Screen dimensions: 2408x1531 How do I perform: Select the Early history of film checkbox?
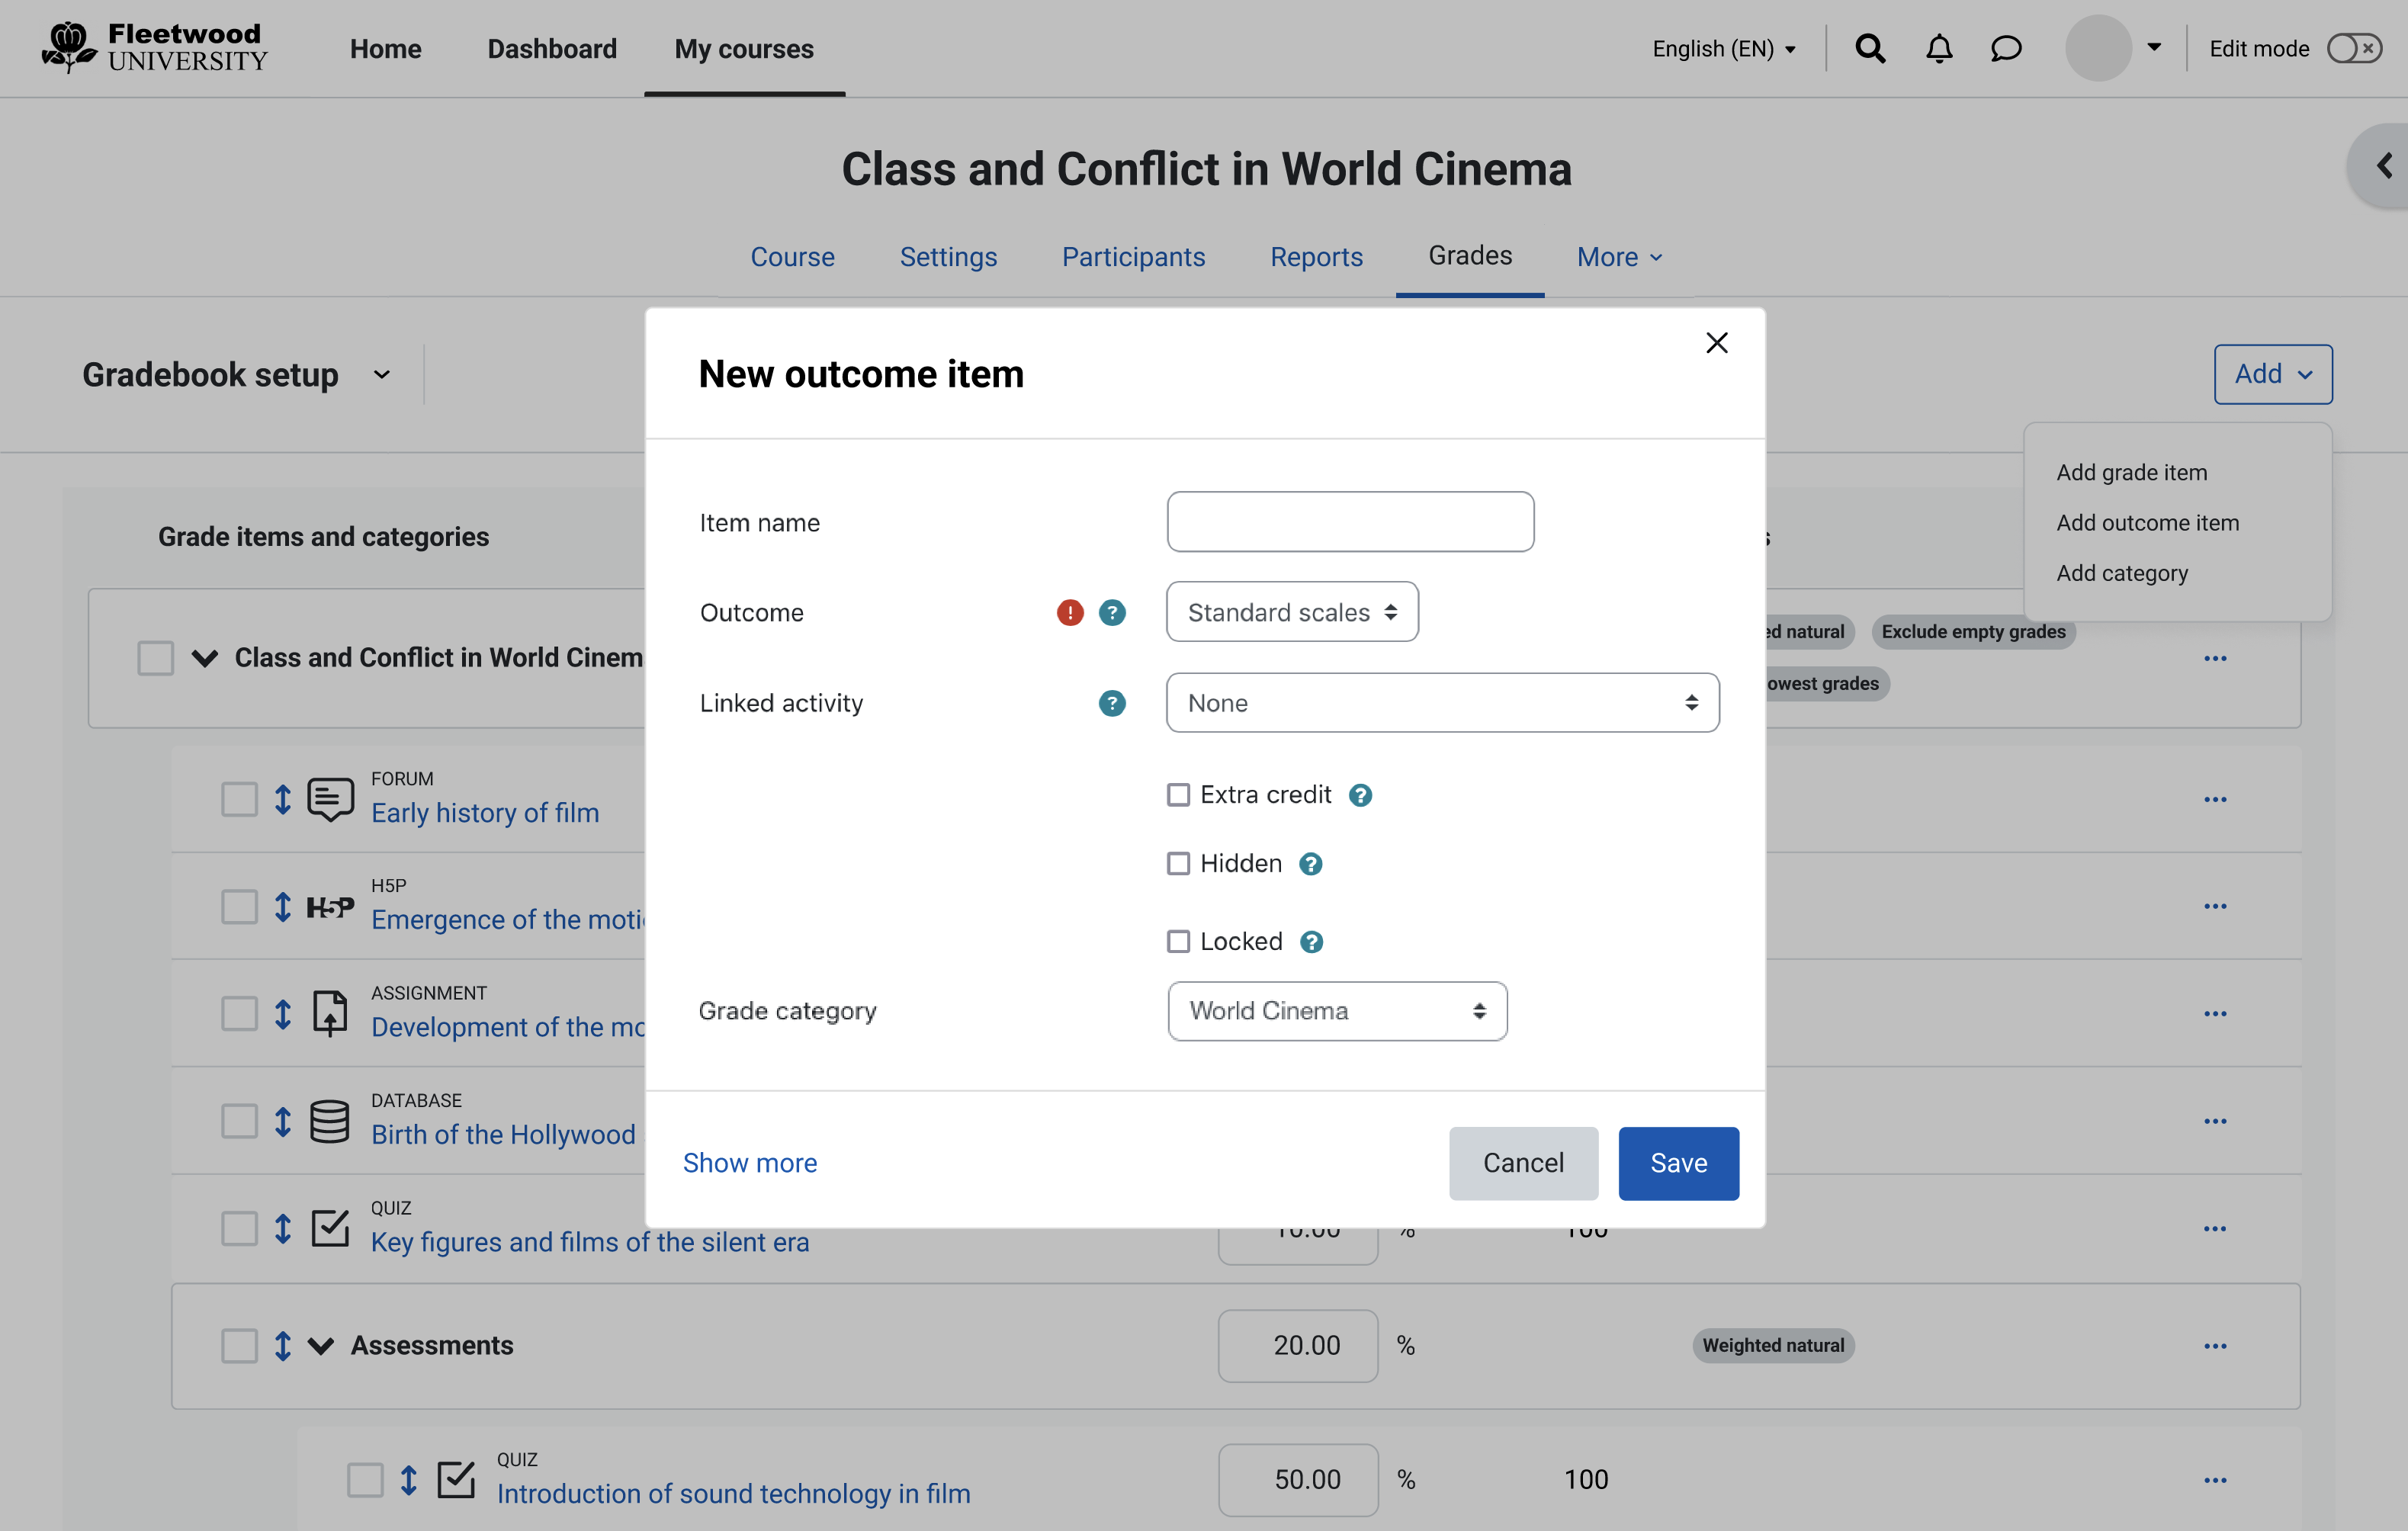click(239, 799)
